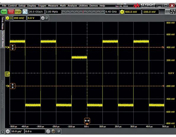
Task: Click the channel toolbar pin icon
Action: 46,18
